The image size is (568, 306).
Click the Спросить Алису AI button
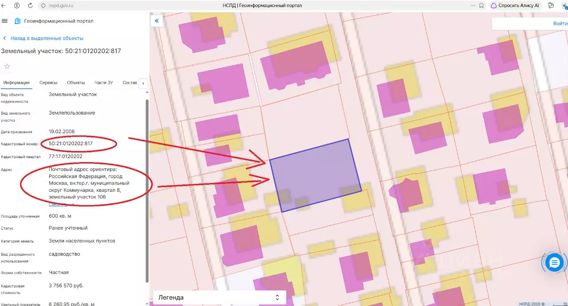tap(515, 6)
